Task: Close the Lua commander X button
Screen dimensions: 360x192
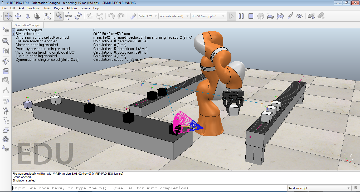Action: [356, 188]
